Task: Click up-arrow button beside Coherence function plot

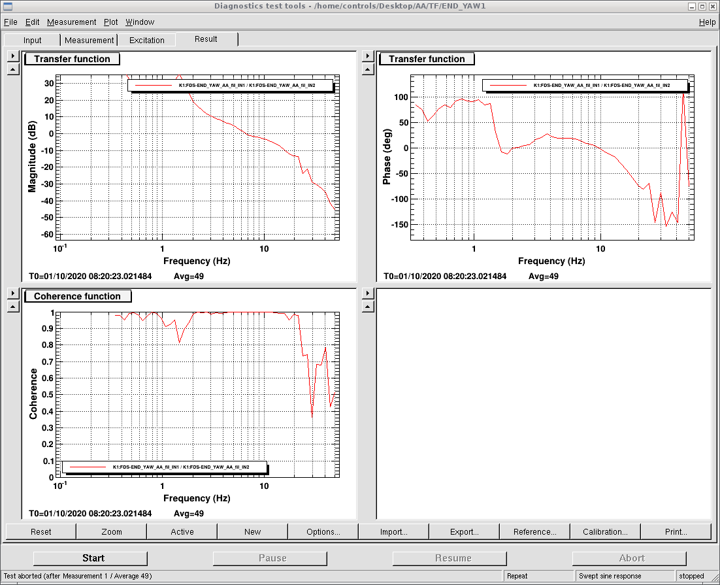Action: pyautogui.click(x=13, y=307)
